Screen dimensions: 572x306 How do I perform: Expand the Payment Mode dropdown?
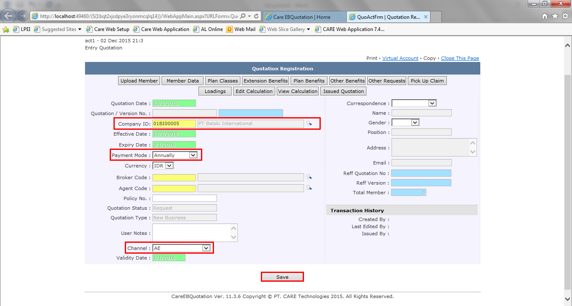[193, 155]
